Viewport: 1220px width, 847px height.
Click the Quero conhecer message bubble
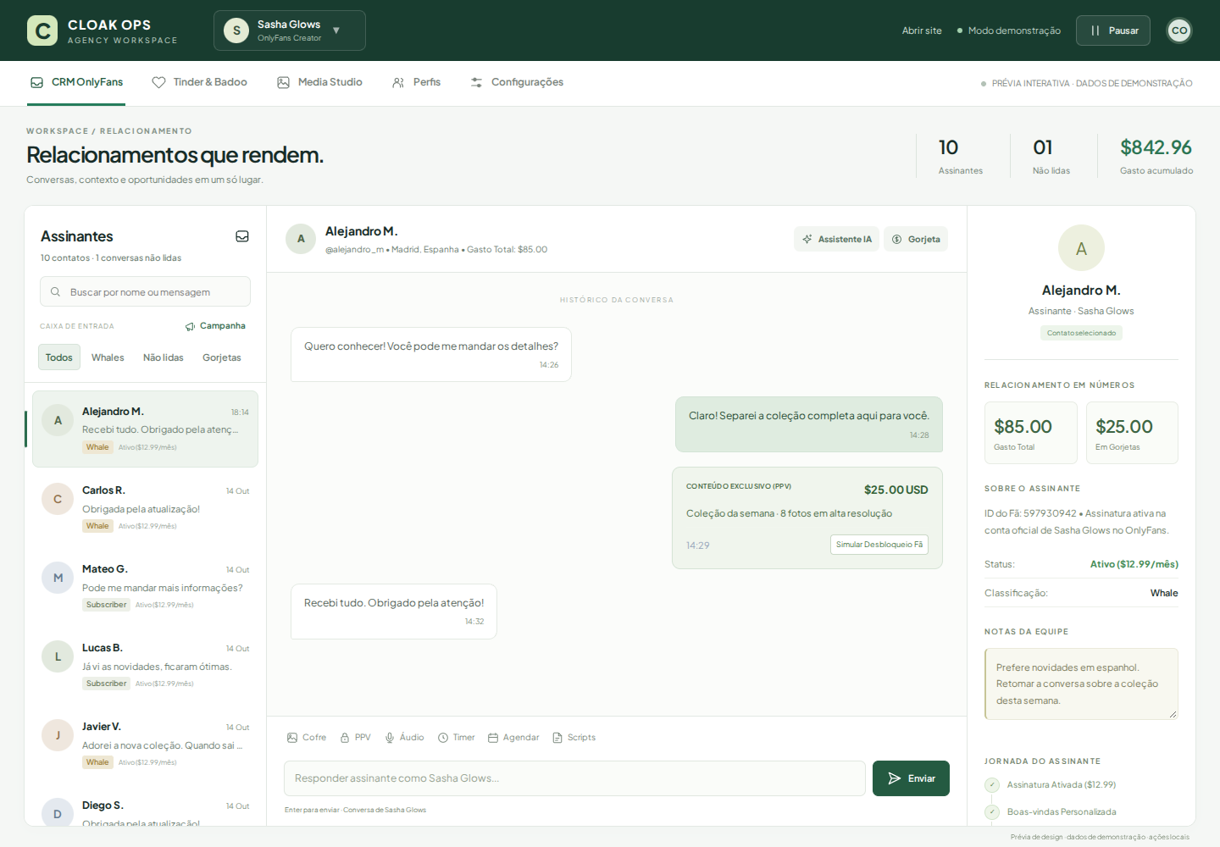point(431,355)
